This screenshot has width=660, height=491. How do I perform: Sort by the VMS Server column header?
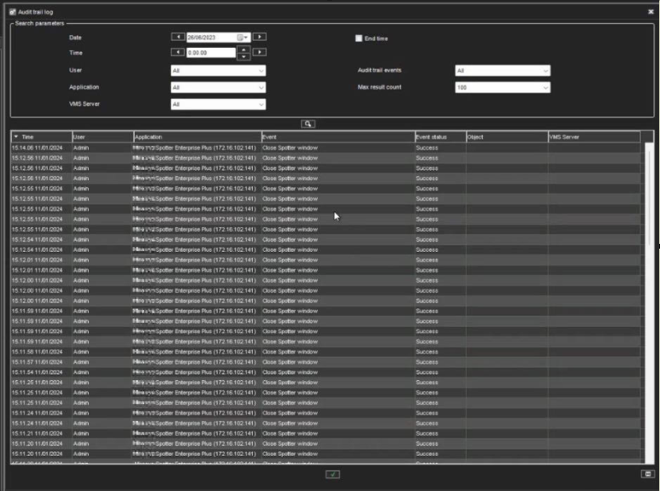594,136
